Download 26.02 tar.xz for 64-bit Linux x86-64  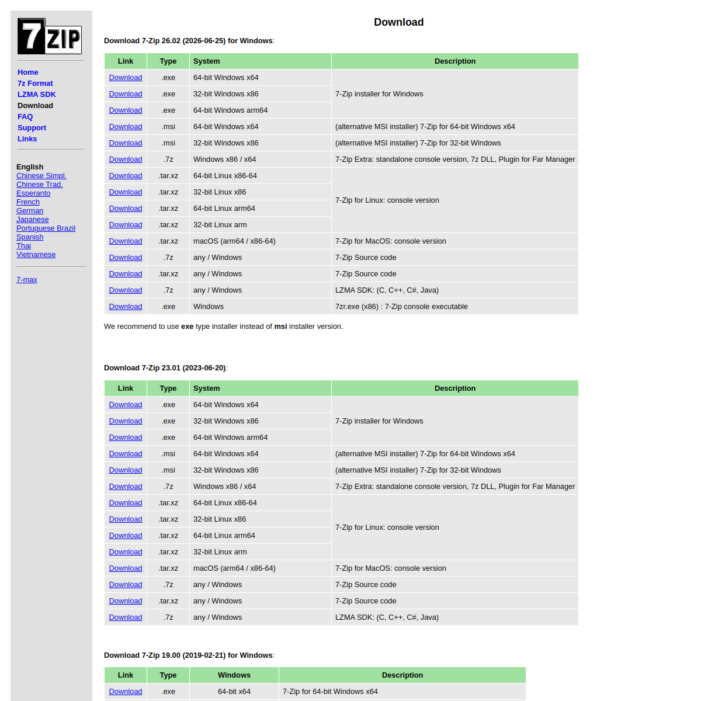point(126,176)
